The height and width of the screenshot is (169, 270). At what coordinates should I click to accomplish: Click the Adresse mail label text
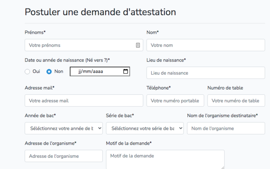(39, 88)
